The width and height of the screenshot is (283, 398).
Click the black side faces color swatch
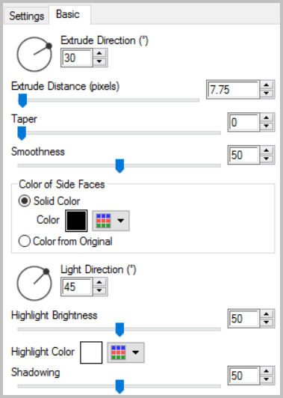point(76,221)
